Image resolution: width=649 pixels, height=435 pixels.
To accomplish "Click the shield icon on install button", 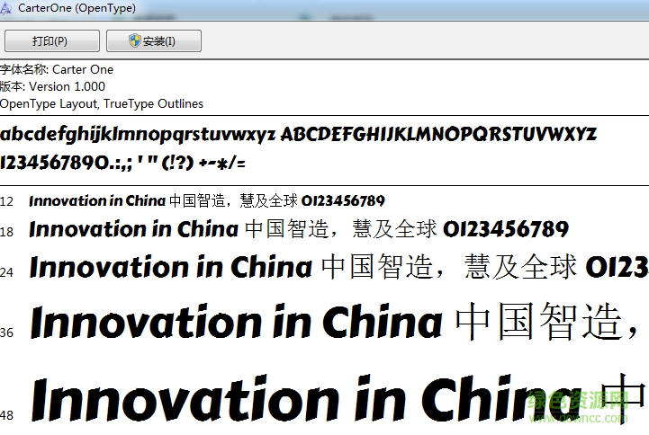I will tap(134, 40).
